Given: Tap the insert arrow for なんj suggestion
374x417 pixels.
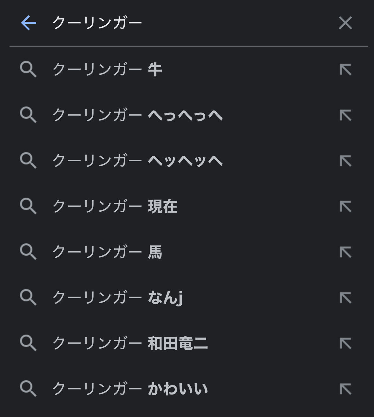Looking at the screenshot, I should 345,298.
